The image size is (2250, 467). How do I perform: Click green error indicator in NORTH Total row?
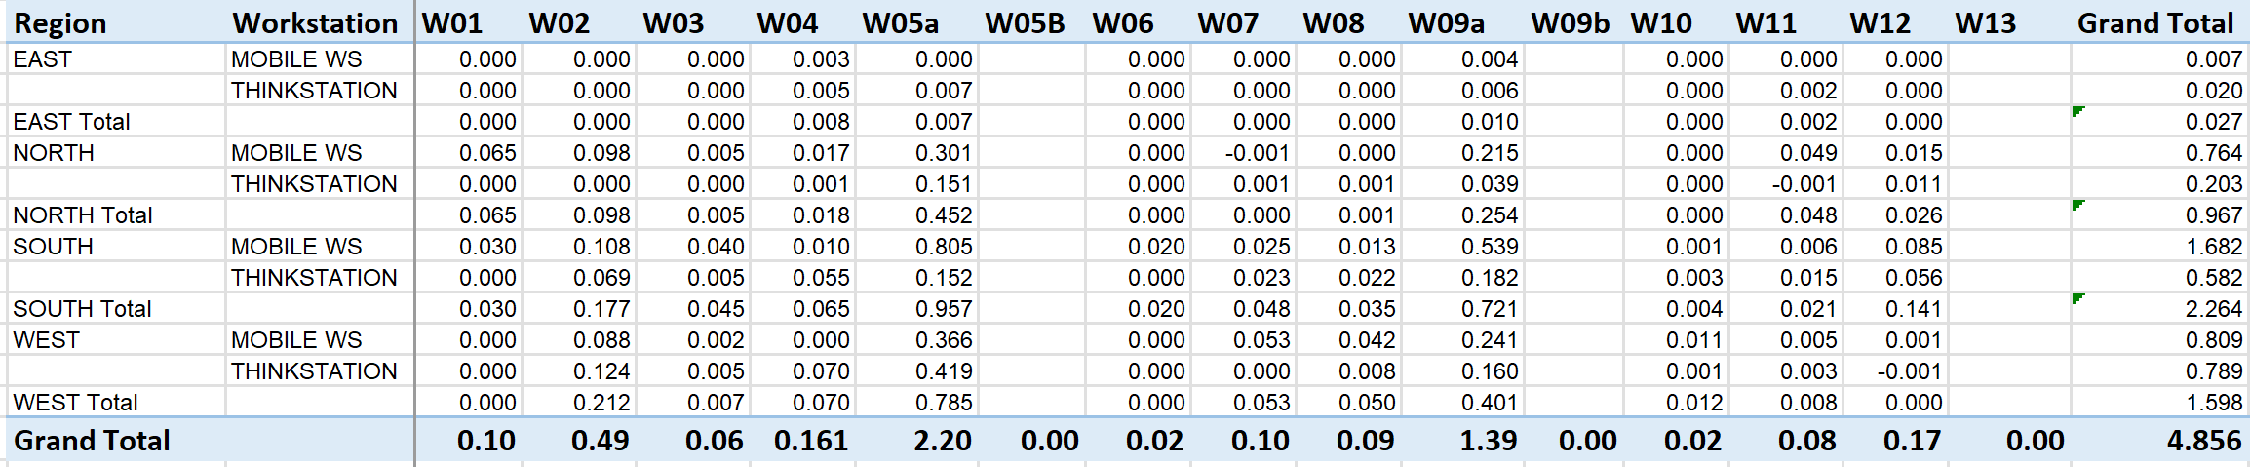coord(2077,206)
